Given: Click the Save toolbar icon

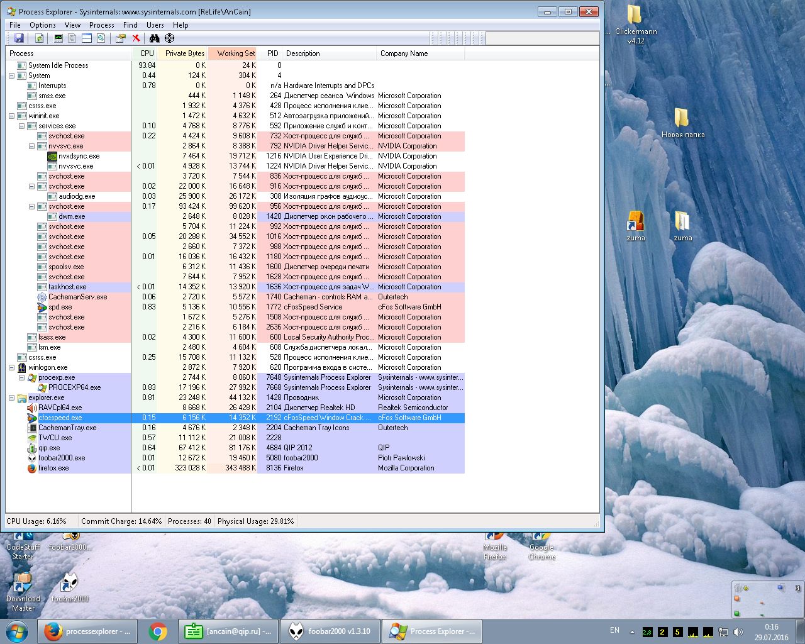Looking at the screenshot, I should click(18, 38).
